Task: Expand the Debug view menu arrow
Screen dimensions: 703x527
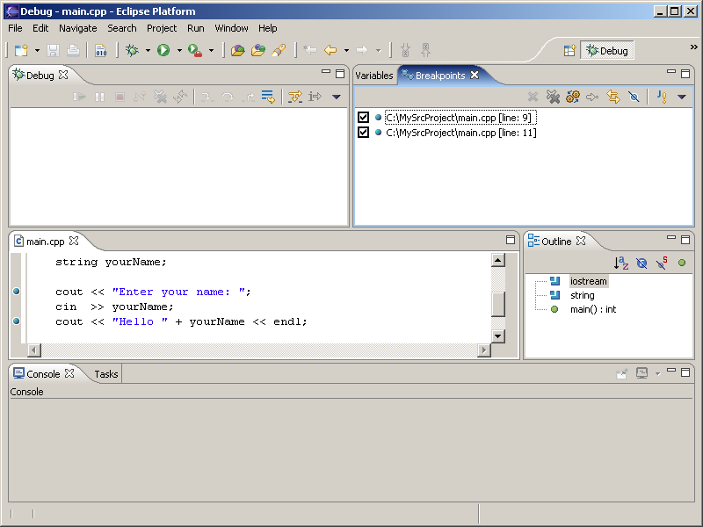Action: coord(336,97)
